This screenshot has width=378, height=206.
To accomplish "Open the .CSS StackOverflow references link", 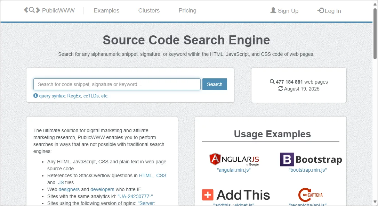I will [161, 175].
